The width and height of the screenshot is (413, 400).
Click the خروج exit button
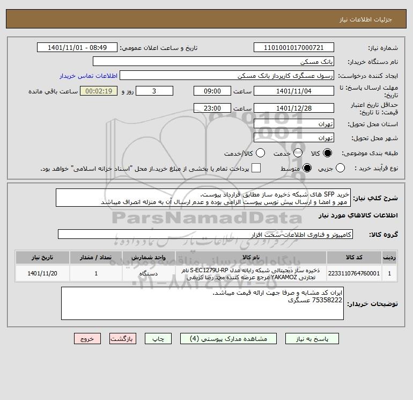coord(87,339)
